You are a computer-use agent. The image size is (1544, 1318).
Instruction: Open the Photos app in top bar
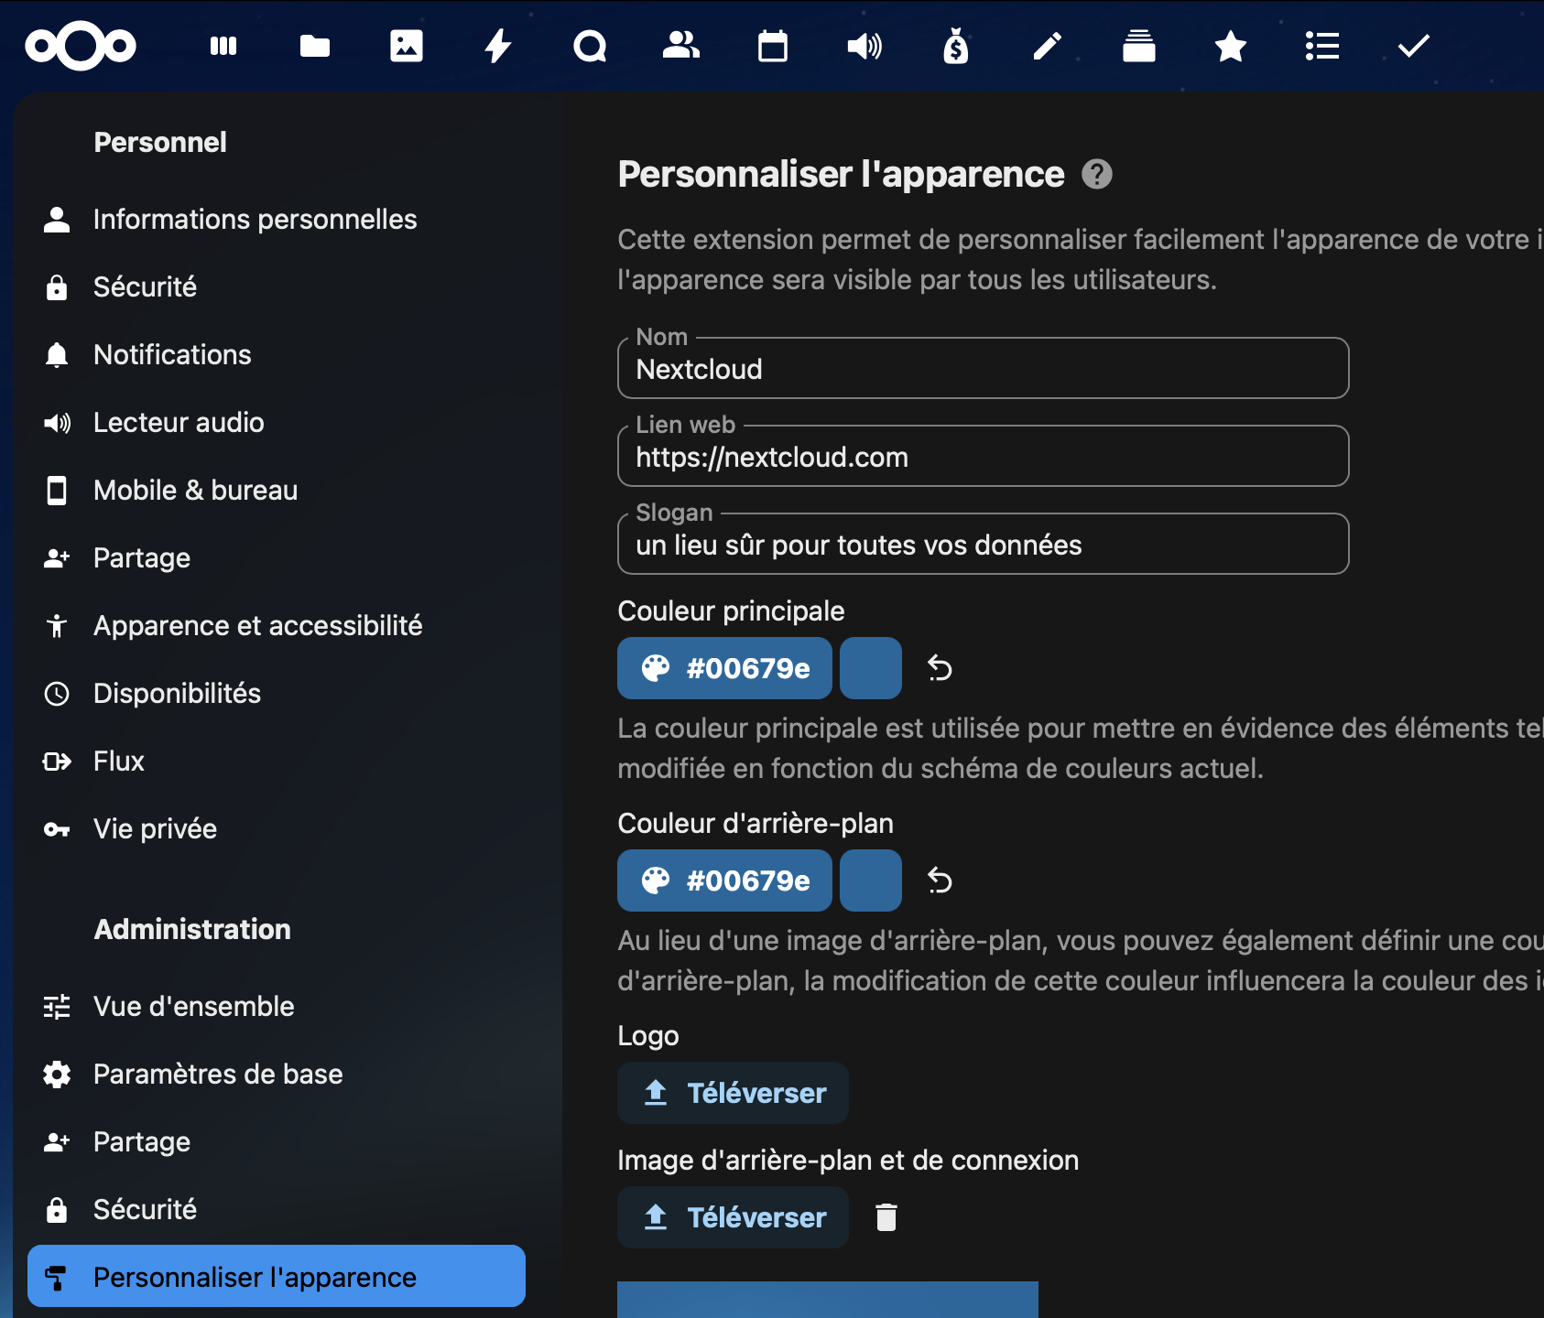(406, 46)
